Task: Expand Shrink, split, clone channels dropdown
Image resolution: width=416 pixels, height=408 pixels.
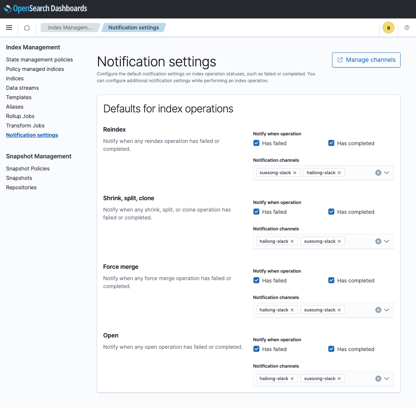Action: pos(387,241)
